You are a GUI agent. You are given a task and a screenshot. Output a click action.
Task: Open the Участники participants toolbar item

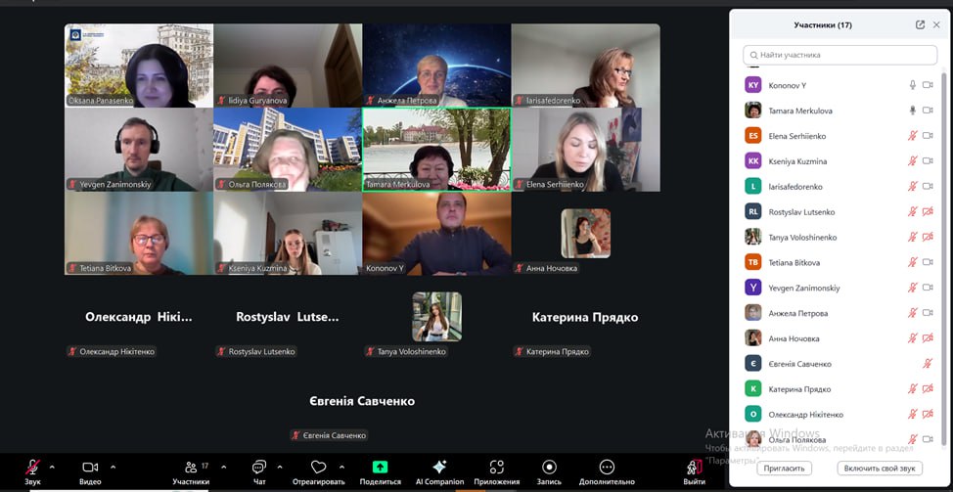[x=191, y=468]
